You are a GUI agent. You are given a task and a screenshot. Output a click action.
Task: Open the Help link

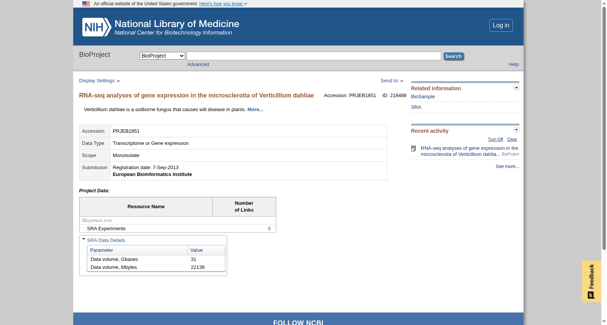coord(513,64)
